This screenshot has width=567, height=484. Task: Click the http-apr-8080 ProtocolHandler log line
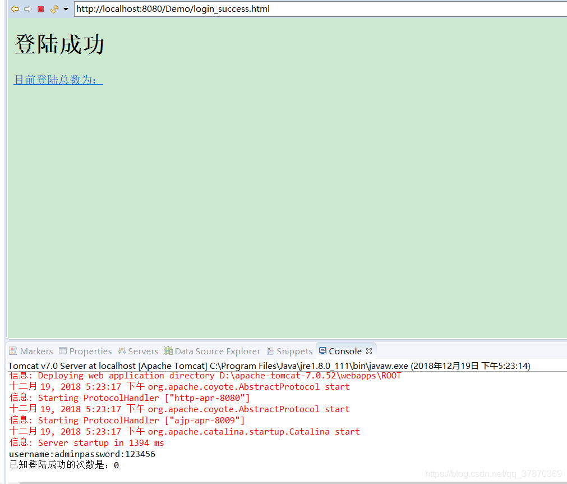click(x=130, y=398)
